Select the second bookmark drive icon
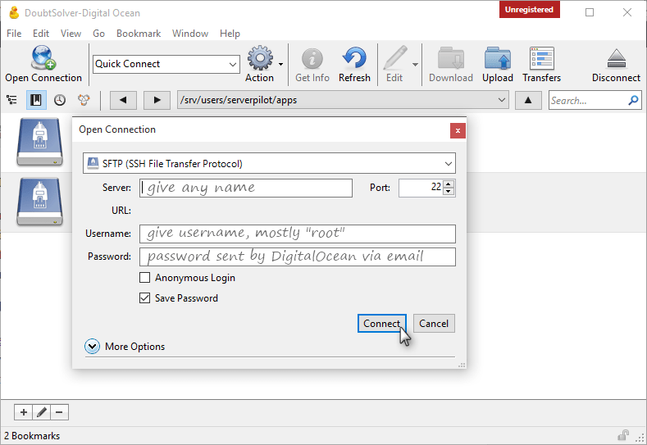Screen dimensions: 647x445 [x=39, y=202]
